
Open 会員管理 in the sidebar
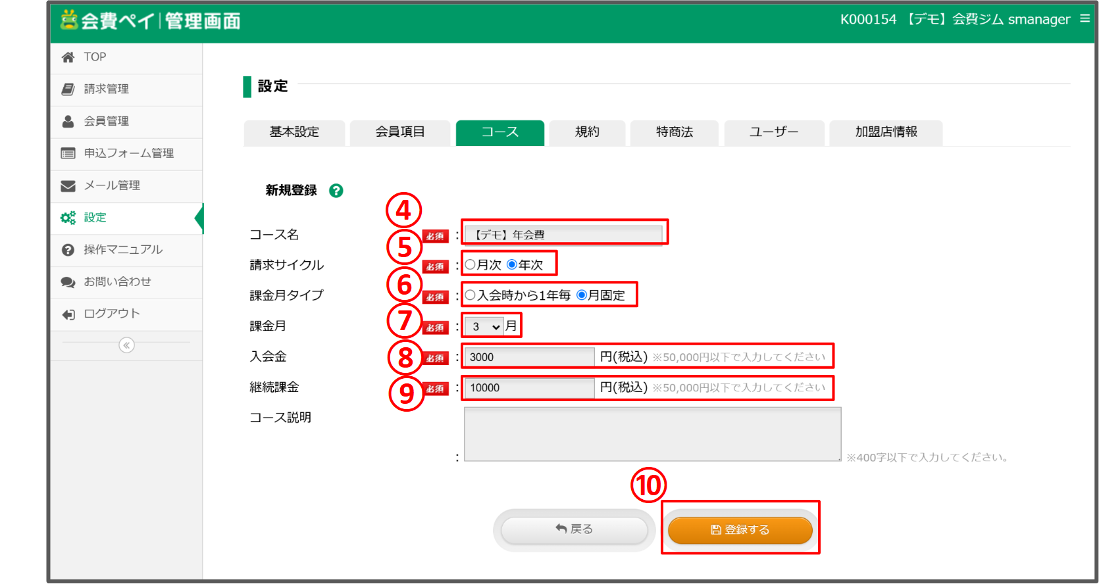(x=126, y=122)
